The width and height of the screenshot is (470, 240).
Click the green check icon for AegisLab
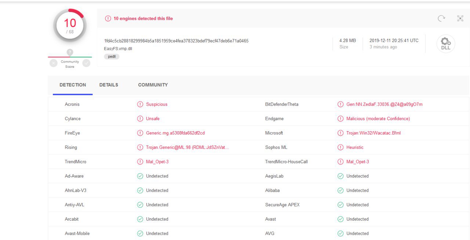[x=340, y=176]
